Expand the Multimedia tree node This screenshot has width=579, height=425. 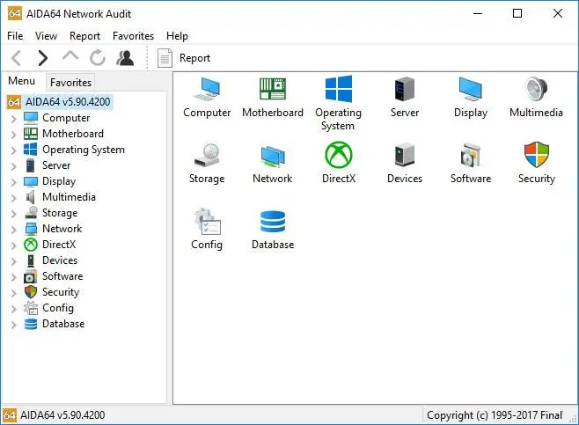pos(14,198)
